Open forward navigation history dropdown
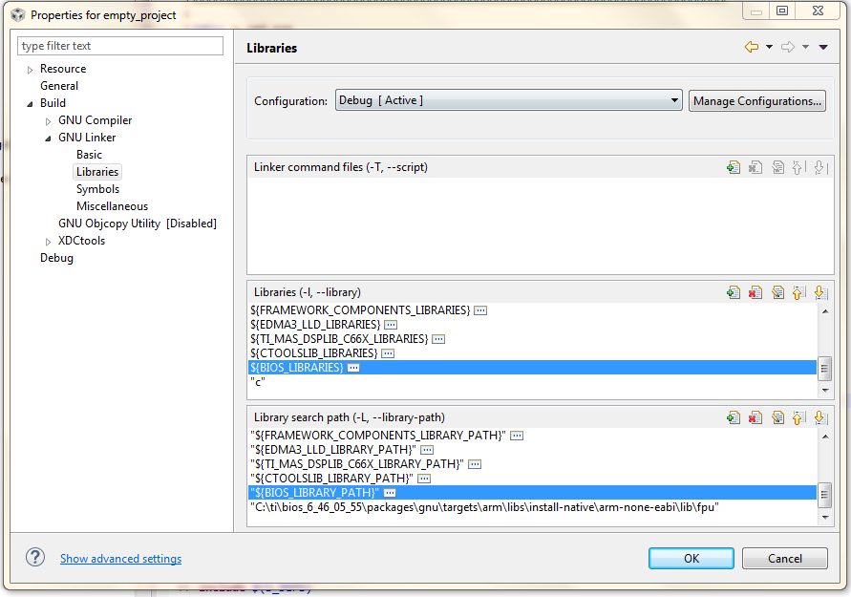 (x=805, y=47)
